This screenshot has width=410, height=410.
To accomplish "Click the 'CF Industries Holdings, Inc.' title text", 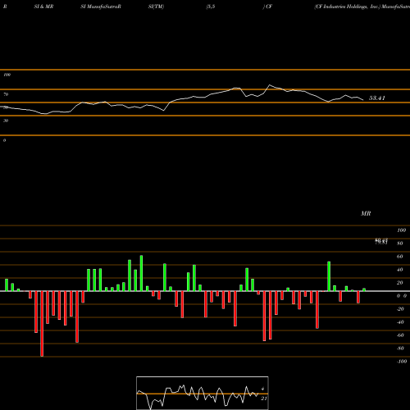I will coord(347,7).
